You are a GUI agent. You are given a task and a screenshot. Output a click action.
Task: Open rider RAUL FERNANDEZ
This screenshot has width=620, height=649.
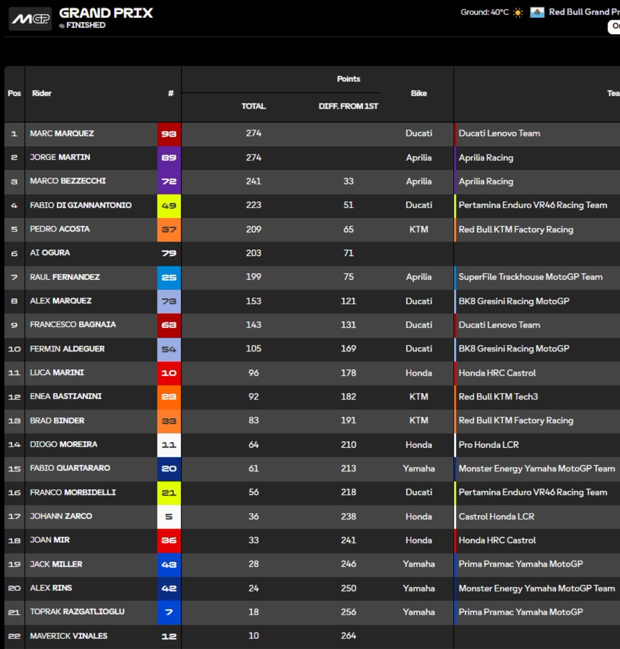pyautogui.click(x=64, y=277)
